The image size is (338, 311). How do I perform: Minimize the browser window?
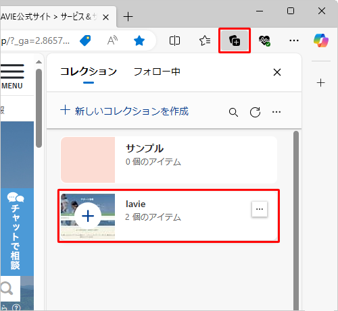coord(260,11)
